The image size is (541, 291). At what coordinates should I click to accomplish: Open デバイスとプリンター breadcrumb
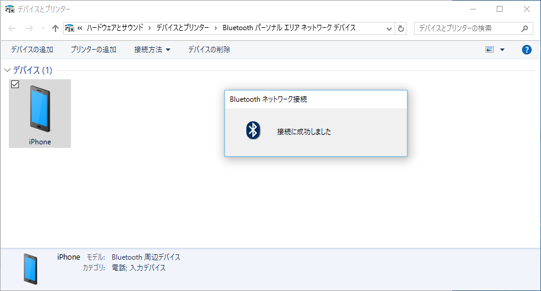(x=182, y=28)
